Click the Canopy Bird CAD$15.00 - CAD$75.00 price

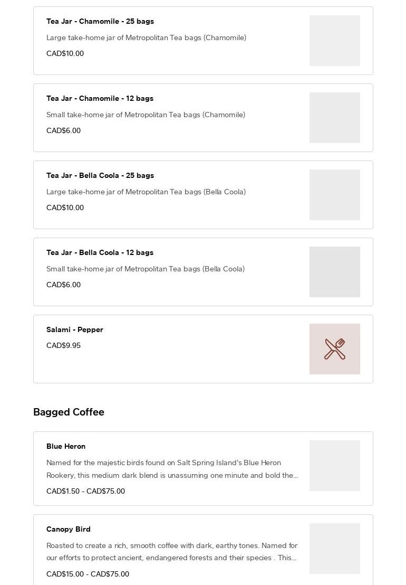click(88, 574)
